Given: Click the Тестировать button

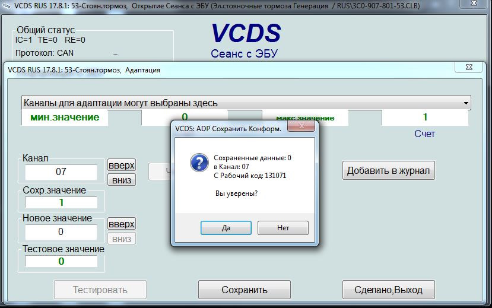Looking at the screenshot, I should coord(100,290).
